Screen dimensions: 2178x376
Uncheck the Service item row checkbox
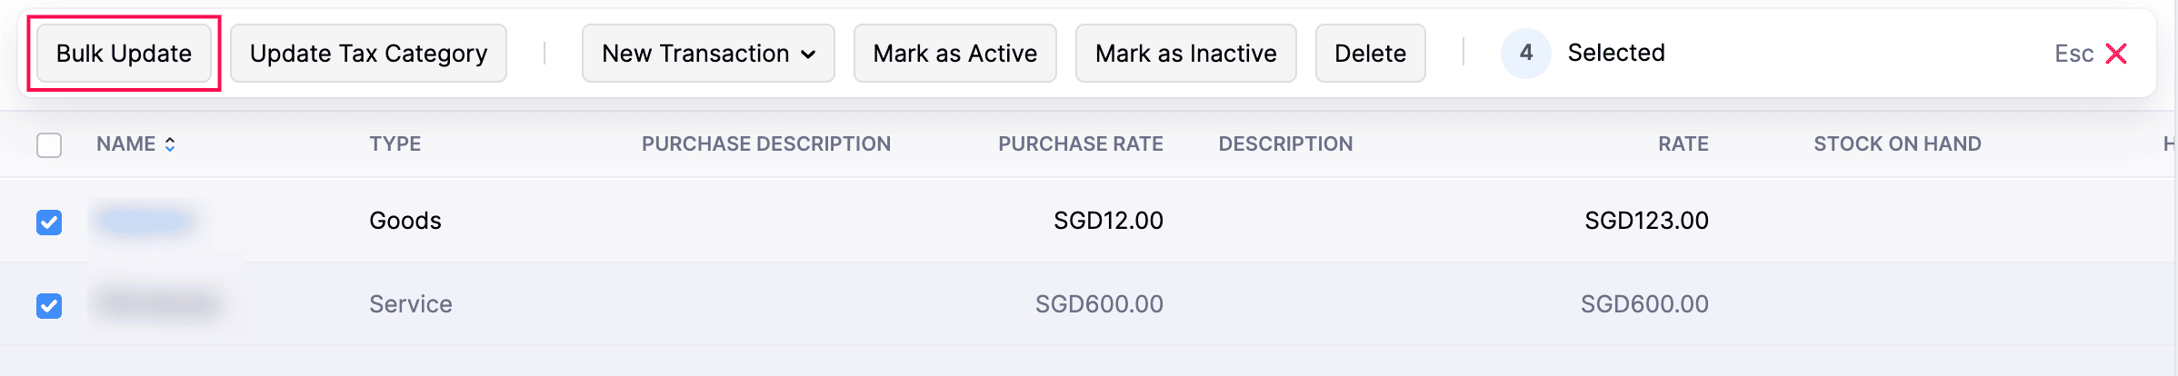(x=49, y=305)
